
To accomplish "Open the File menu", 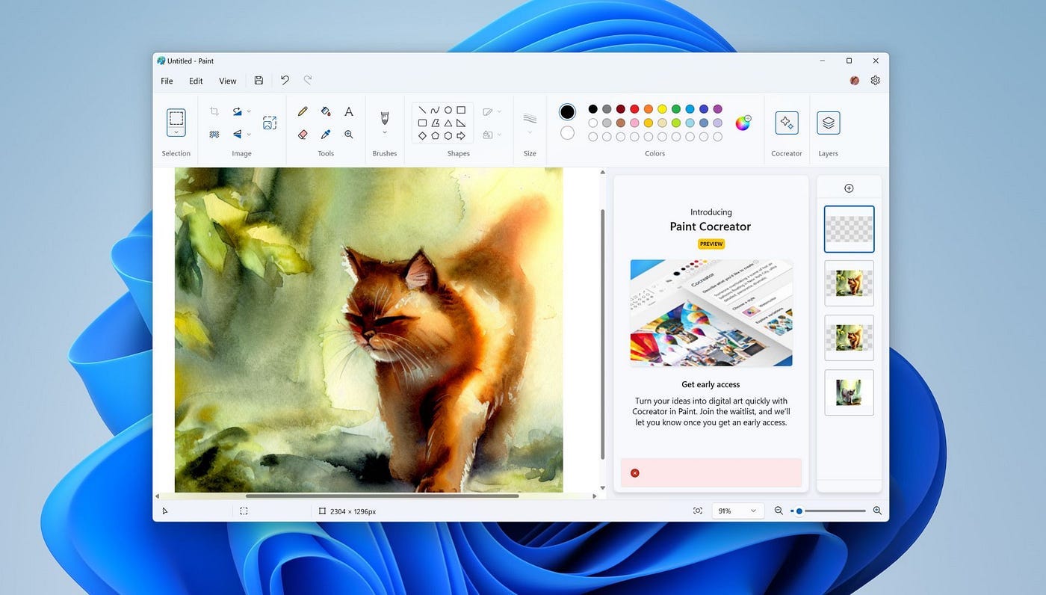I will (167, 81).
